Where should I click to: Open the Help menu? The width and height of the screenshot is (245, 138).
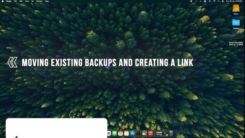(47, 1)
